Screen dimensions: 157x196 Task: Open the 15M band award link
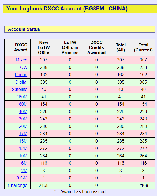[23, 141]
